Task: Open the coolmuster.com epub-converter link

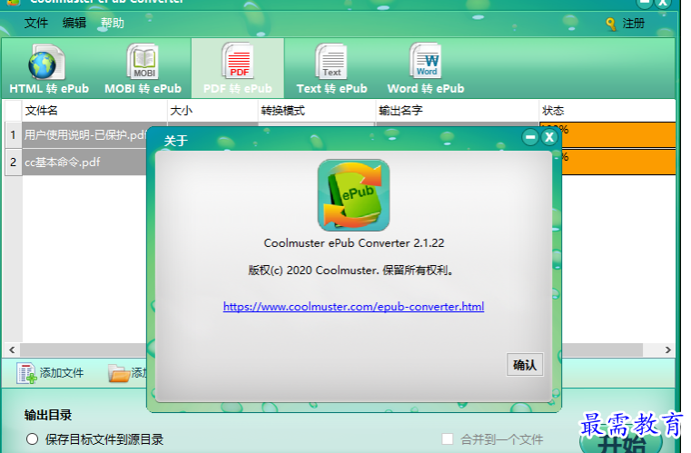Action: tap(353, 307)
